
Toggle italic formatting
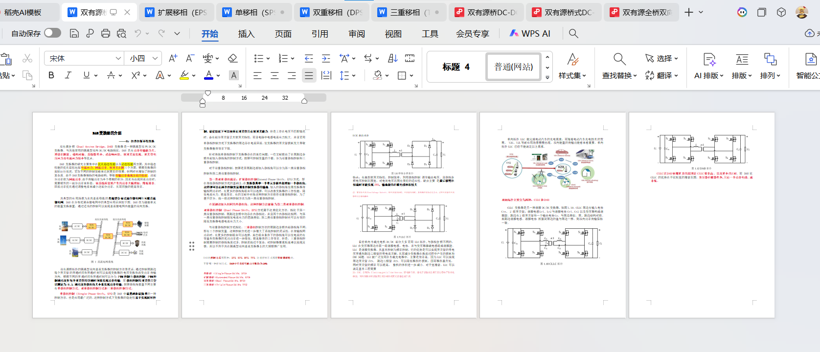pyautogui.click(x=68, y=75)
